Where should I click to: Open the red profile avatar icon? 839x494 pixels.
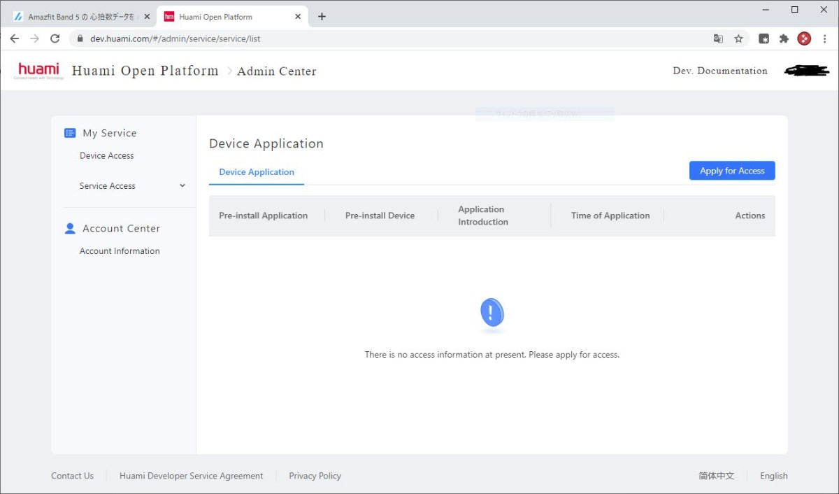(804, 38)
